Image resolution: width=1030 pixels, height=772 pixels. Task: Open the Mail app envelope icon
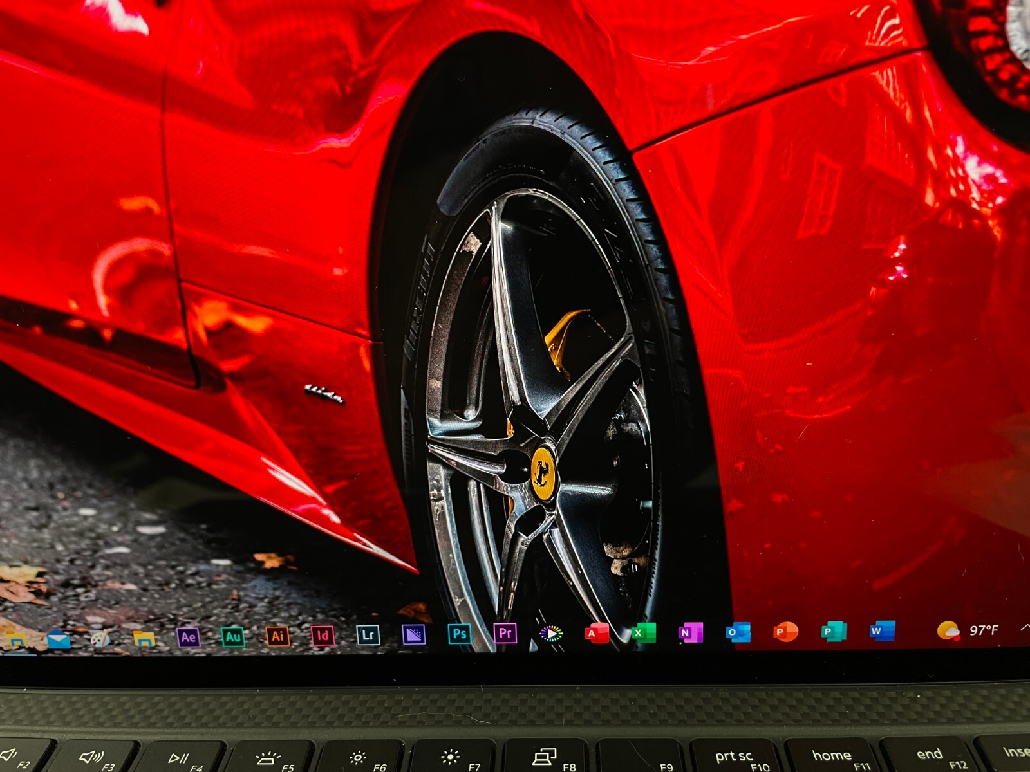pyautogui.click(x=58, y=639)
